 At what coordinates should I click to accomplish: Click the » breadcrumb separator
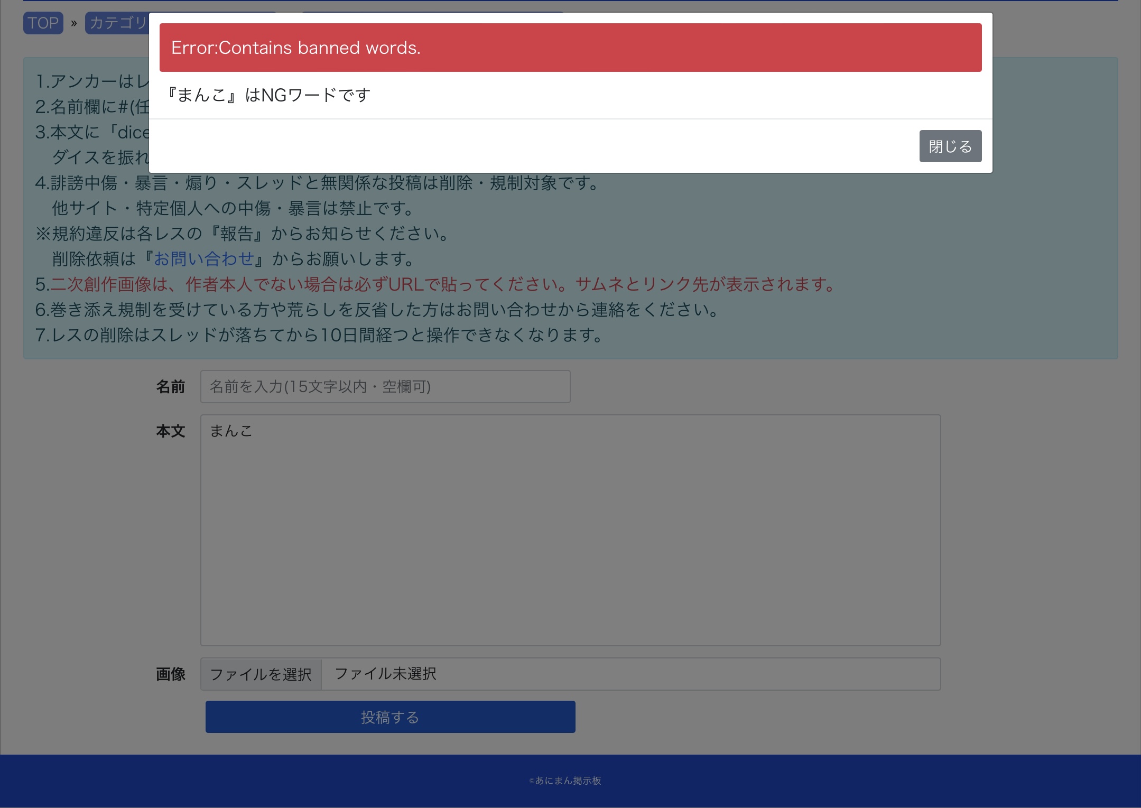tap(74, 23)
